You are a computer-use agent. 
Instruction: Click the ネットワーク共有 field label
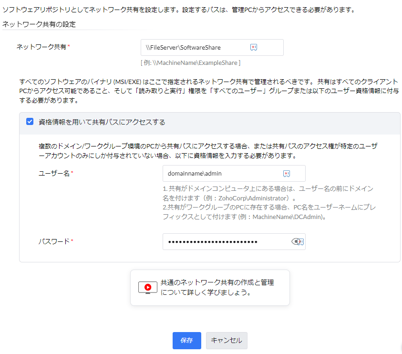41,46
